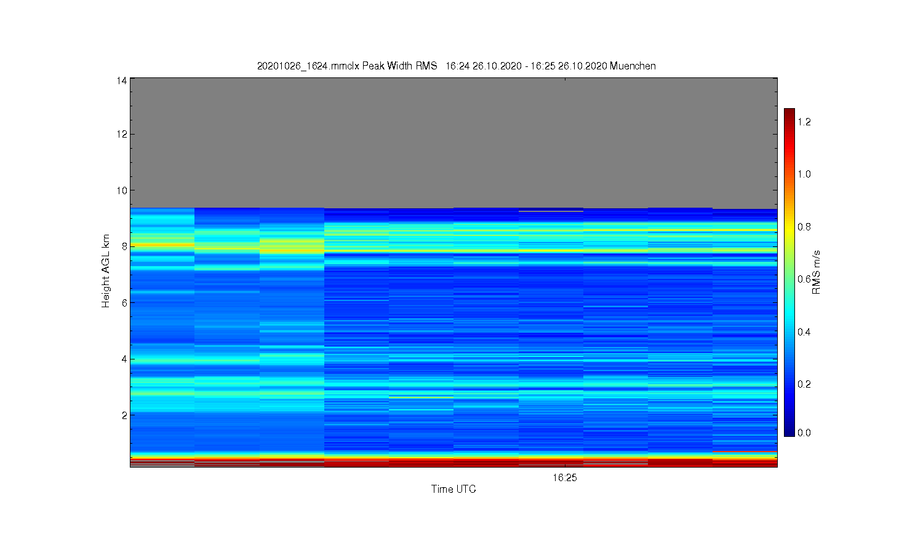Click the 14 height axis tick label

coord(122,80)
